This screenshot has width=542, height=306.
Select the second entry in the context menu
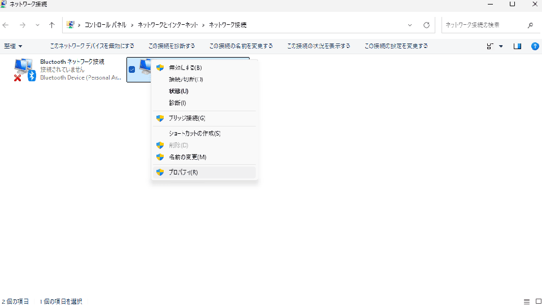[x=204, y=80]
